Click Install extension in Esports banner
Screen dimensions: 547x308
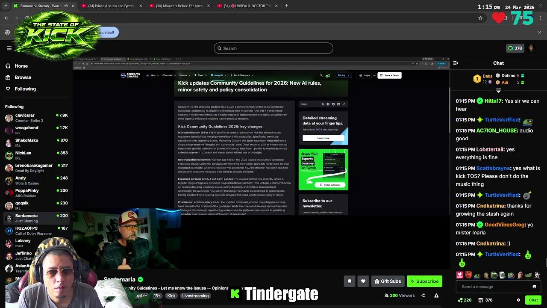click(330, 185)
